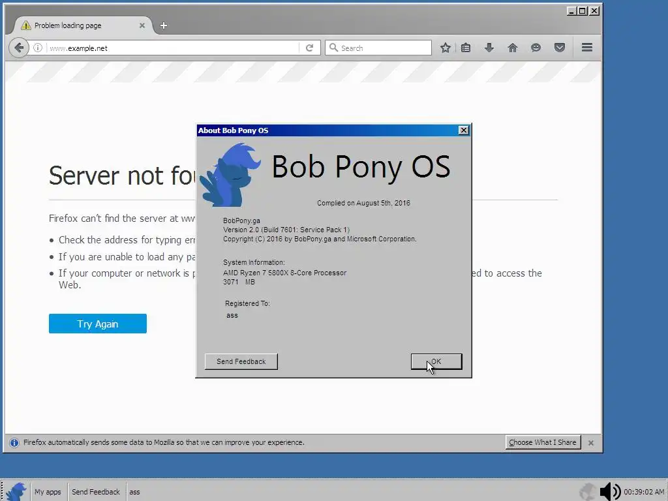Open the Hello chat smiley icon
The width and height of the screenshot is (668, 501).
click(x=536, y=48)
